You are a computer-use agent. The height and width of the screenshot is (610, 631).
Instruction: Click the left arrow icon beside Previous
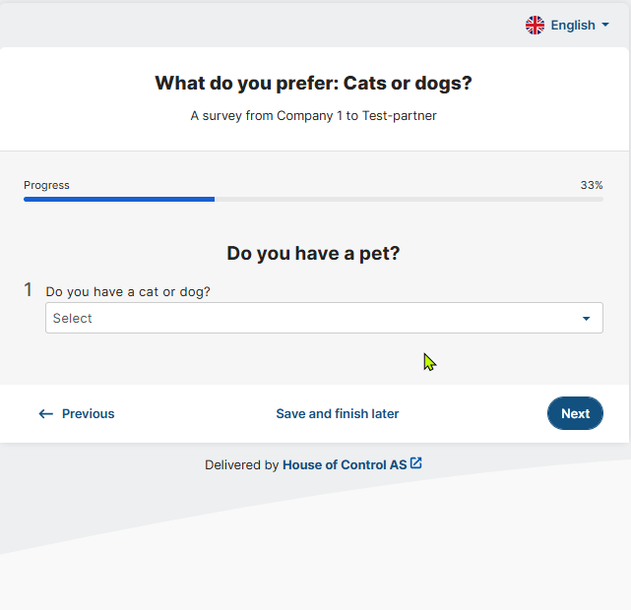45,414
